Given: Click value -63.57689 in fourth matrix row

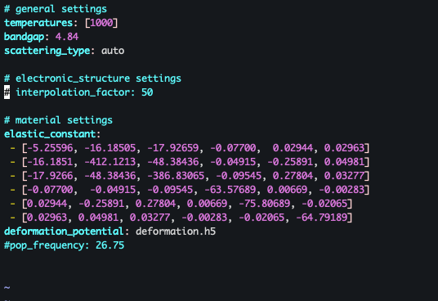Looking at the screenshot, I should pos(230,190).
